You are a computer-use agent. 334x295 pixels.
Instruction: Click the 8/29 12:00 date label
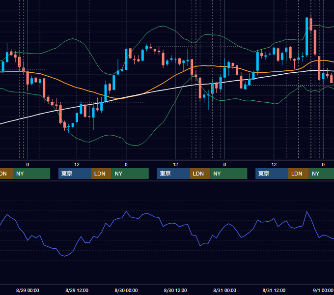77,290
